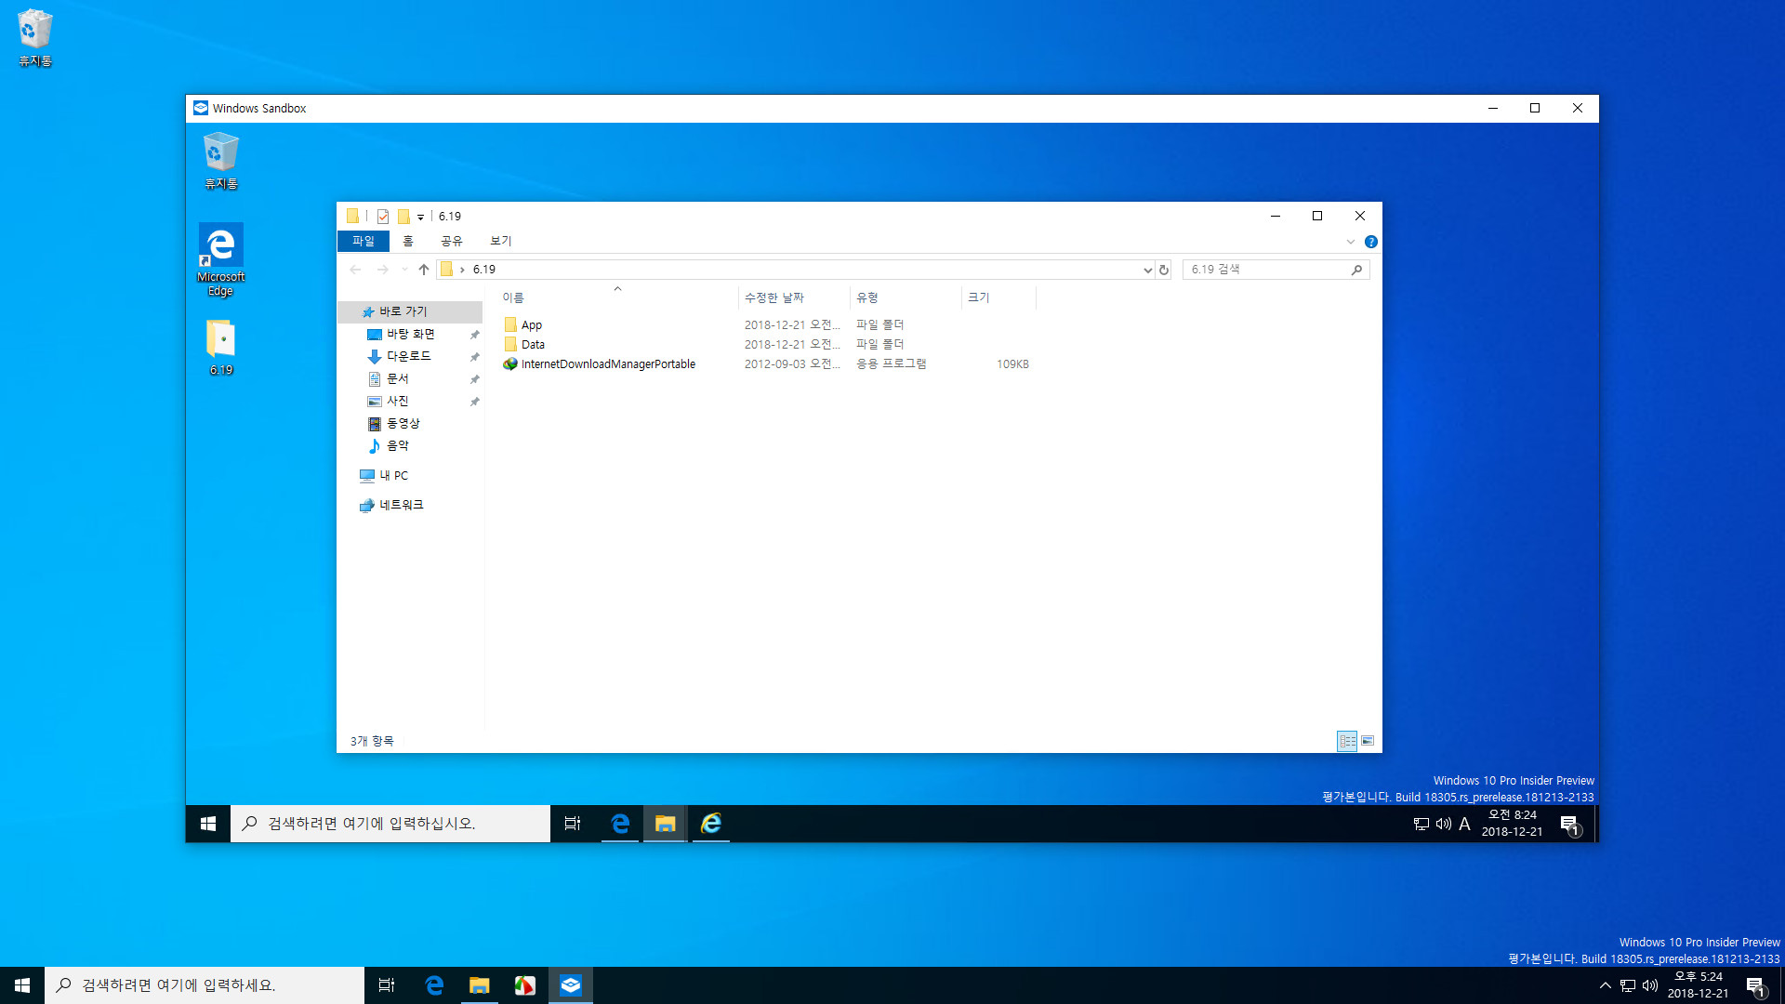Screen dimensions: 1785x1004
Task: Expand the Explorer ribbon with chevron
Action: coord(1350,242)
